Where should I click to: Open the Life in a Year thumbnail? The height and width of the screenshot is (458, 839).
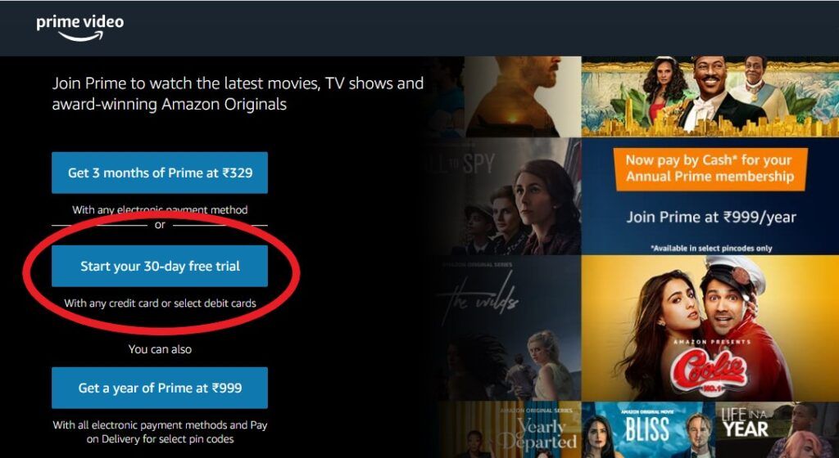click(777, 429)
